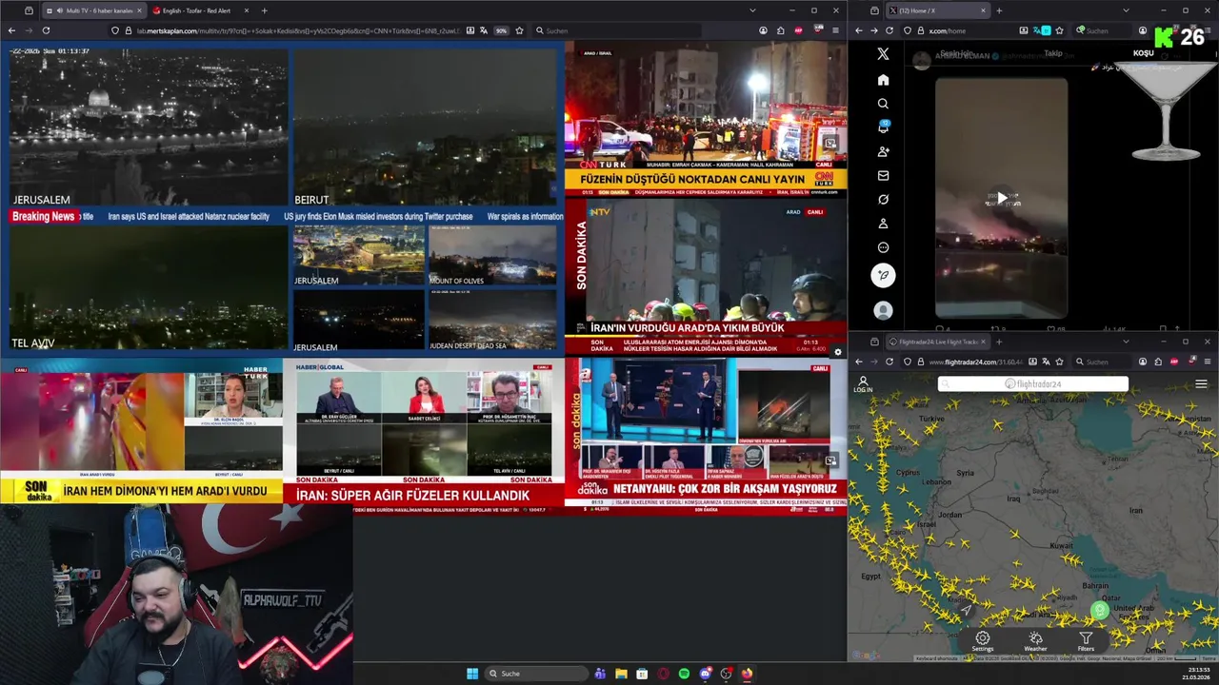Switch to Takip tab on X
This screenshot has width=1219, height=685.
[1052, 53]
